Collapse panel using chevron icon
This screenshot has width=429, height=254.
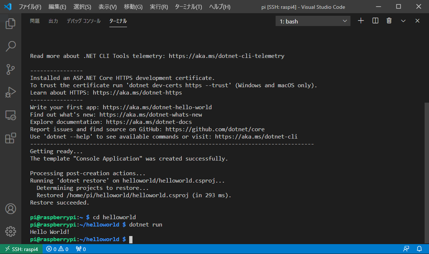click(403, 21)
